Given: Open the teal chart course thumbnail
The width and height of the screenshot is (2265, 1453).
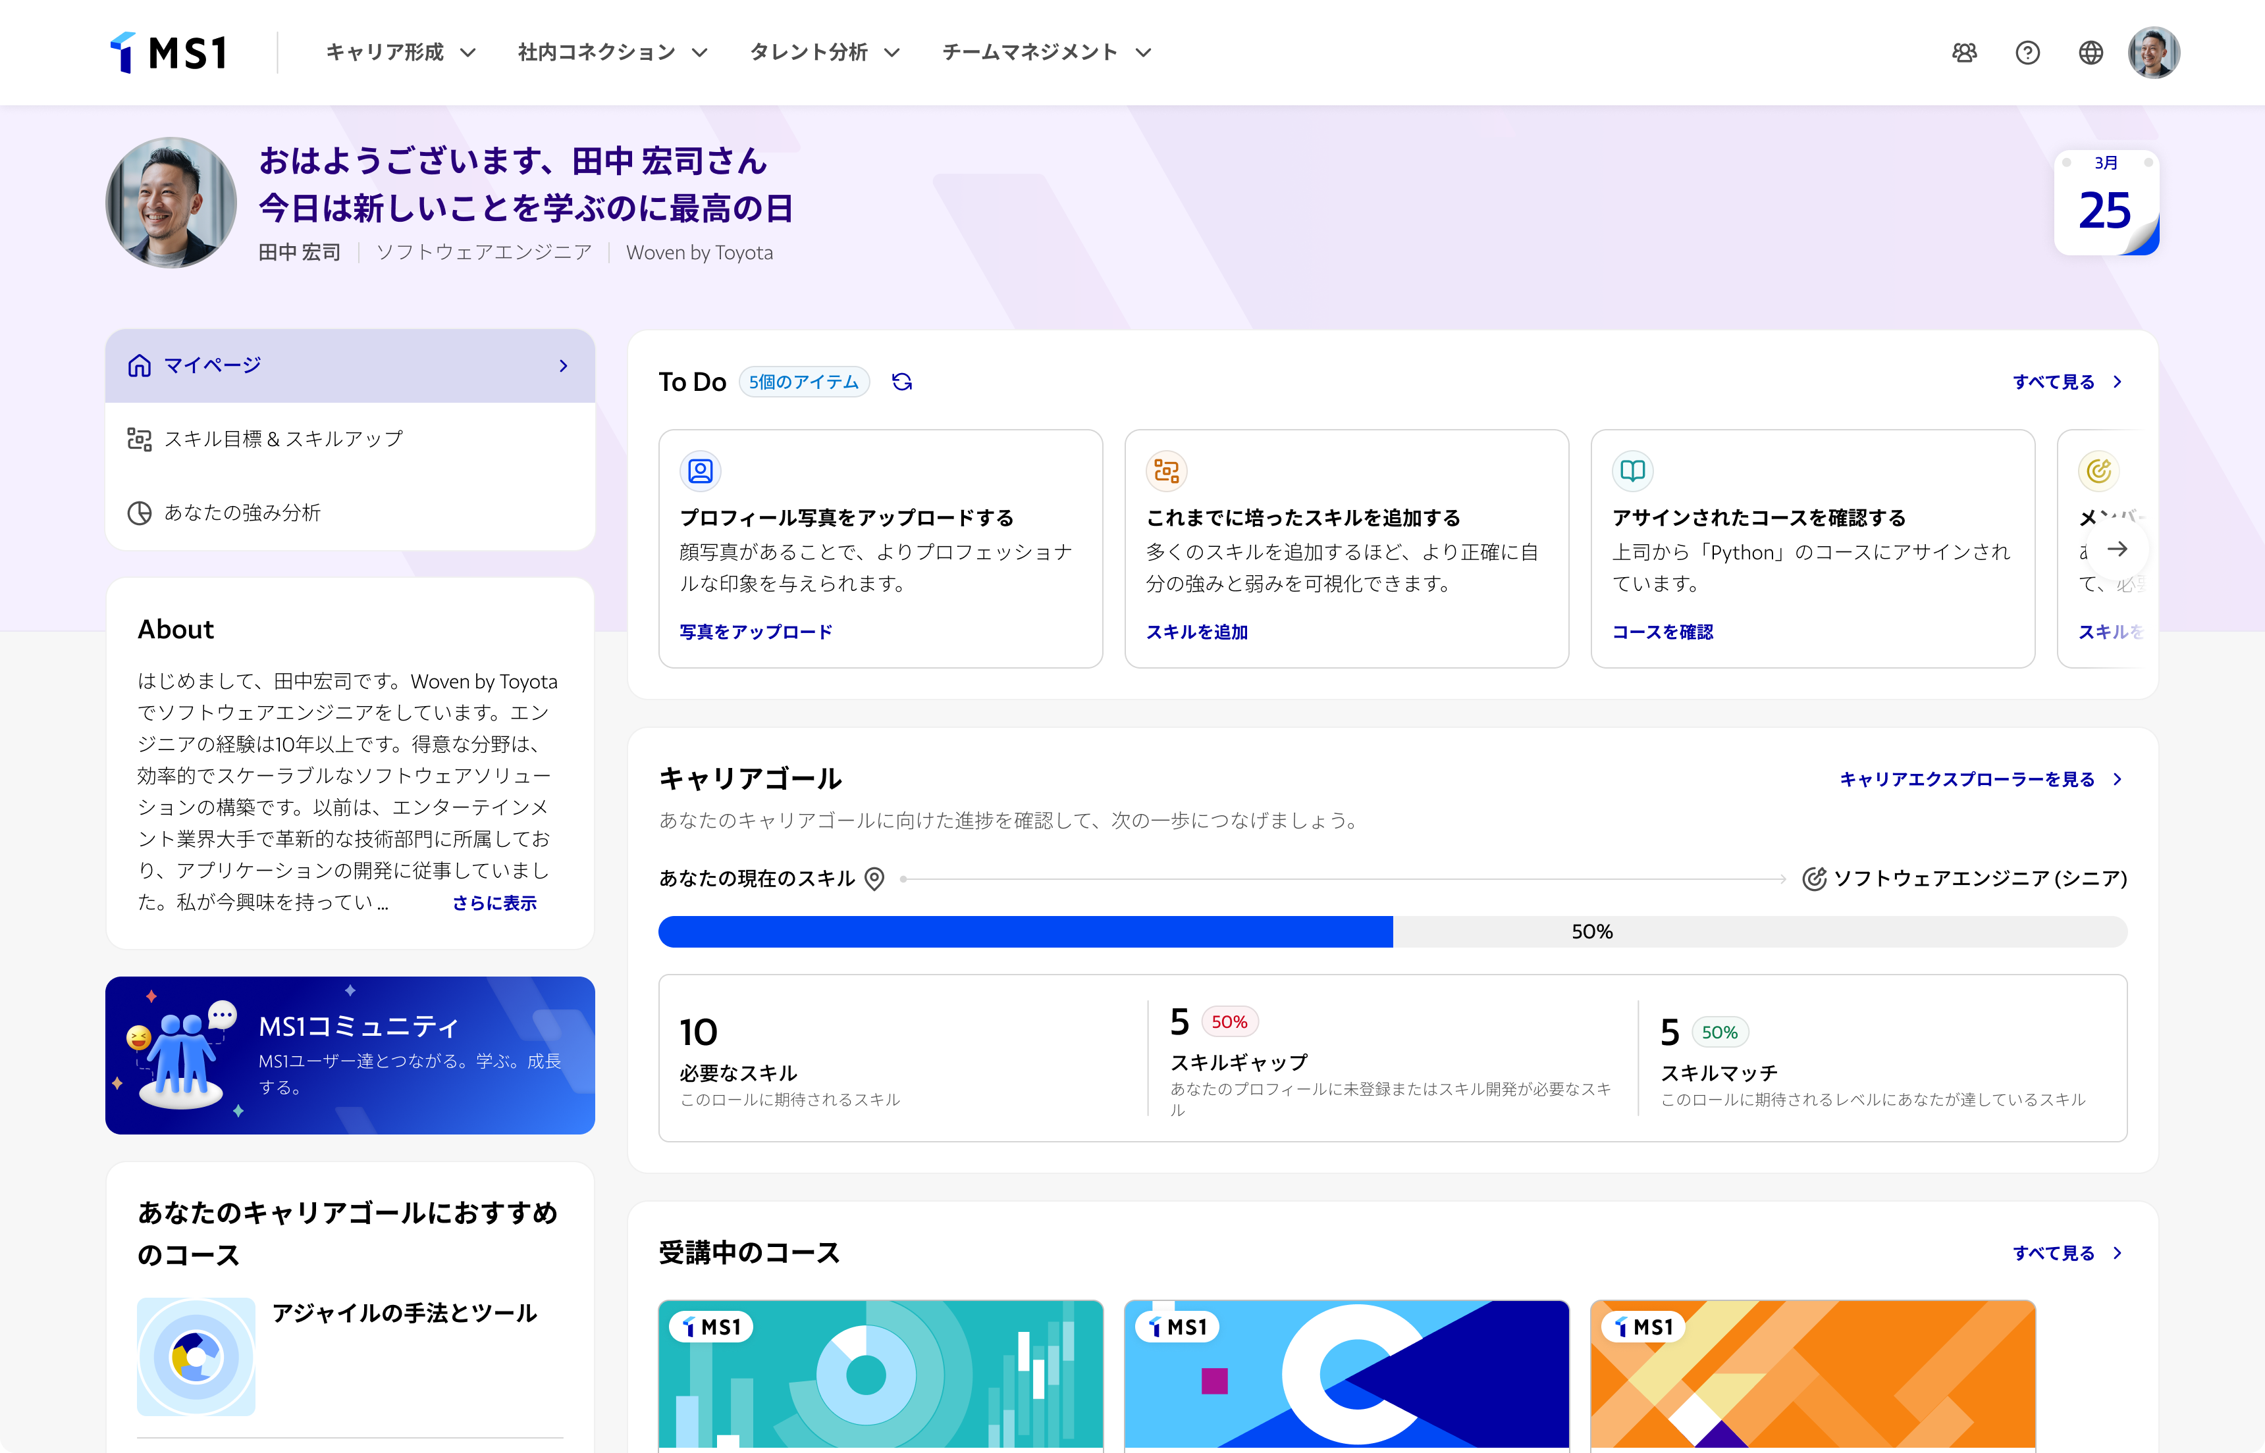Looking at the screenshot, I should 880,1375.
